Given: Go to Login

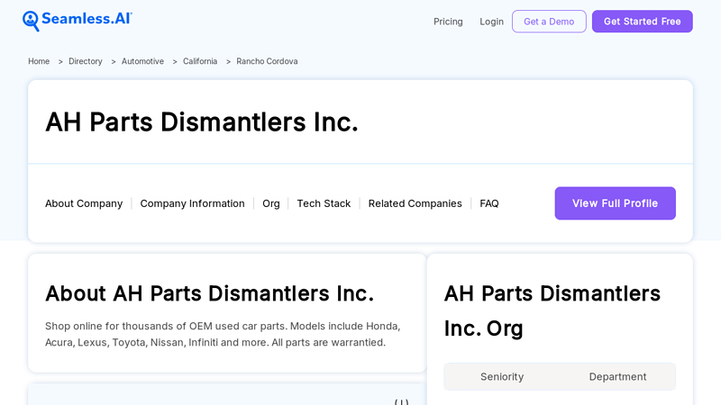Looking at the screenshot, I should 491,22.
